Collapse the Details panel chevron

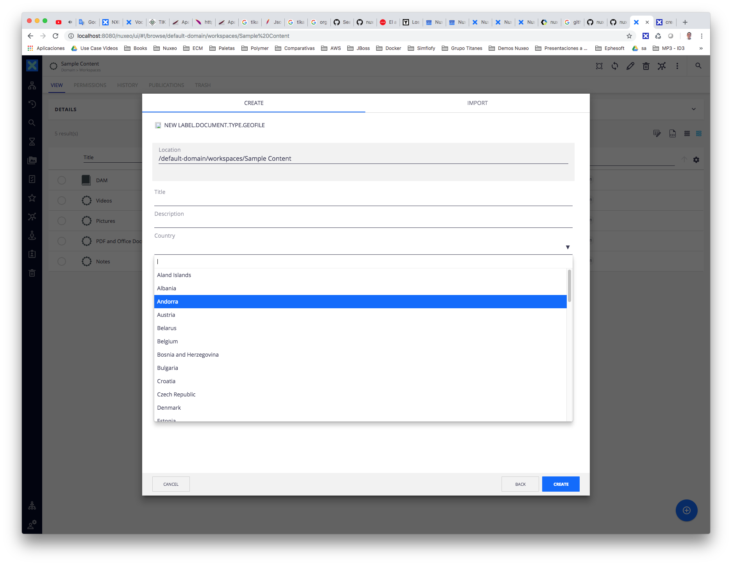pyautogui.click(x=694, y=109)
